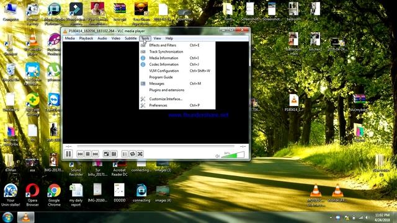Open the Playback menu in VLC
This screenshot has width=397, height=223.
click(86, 38)
